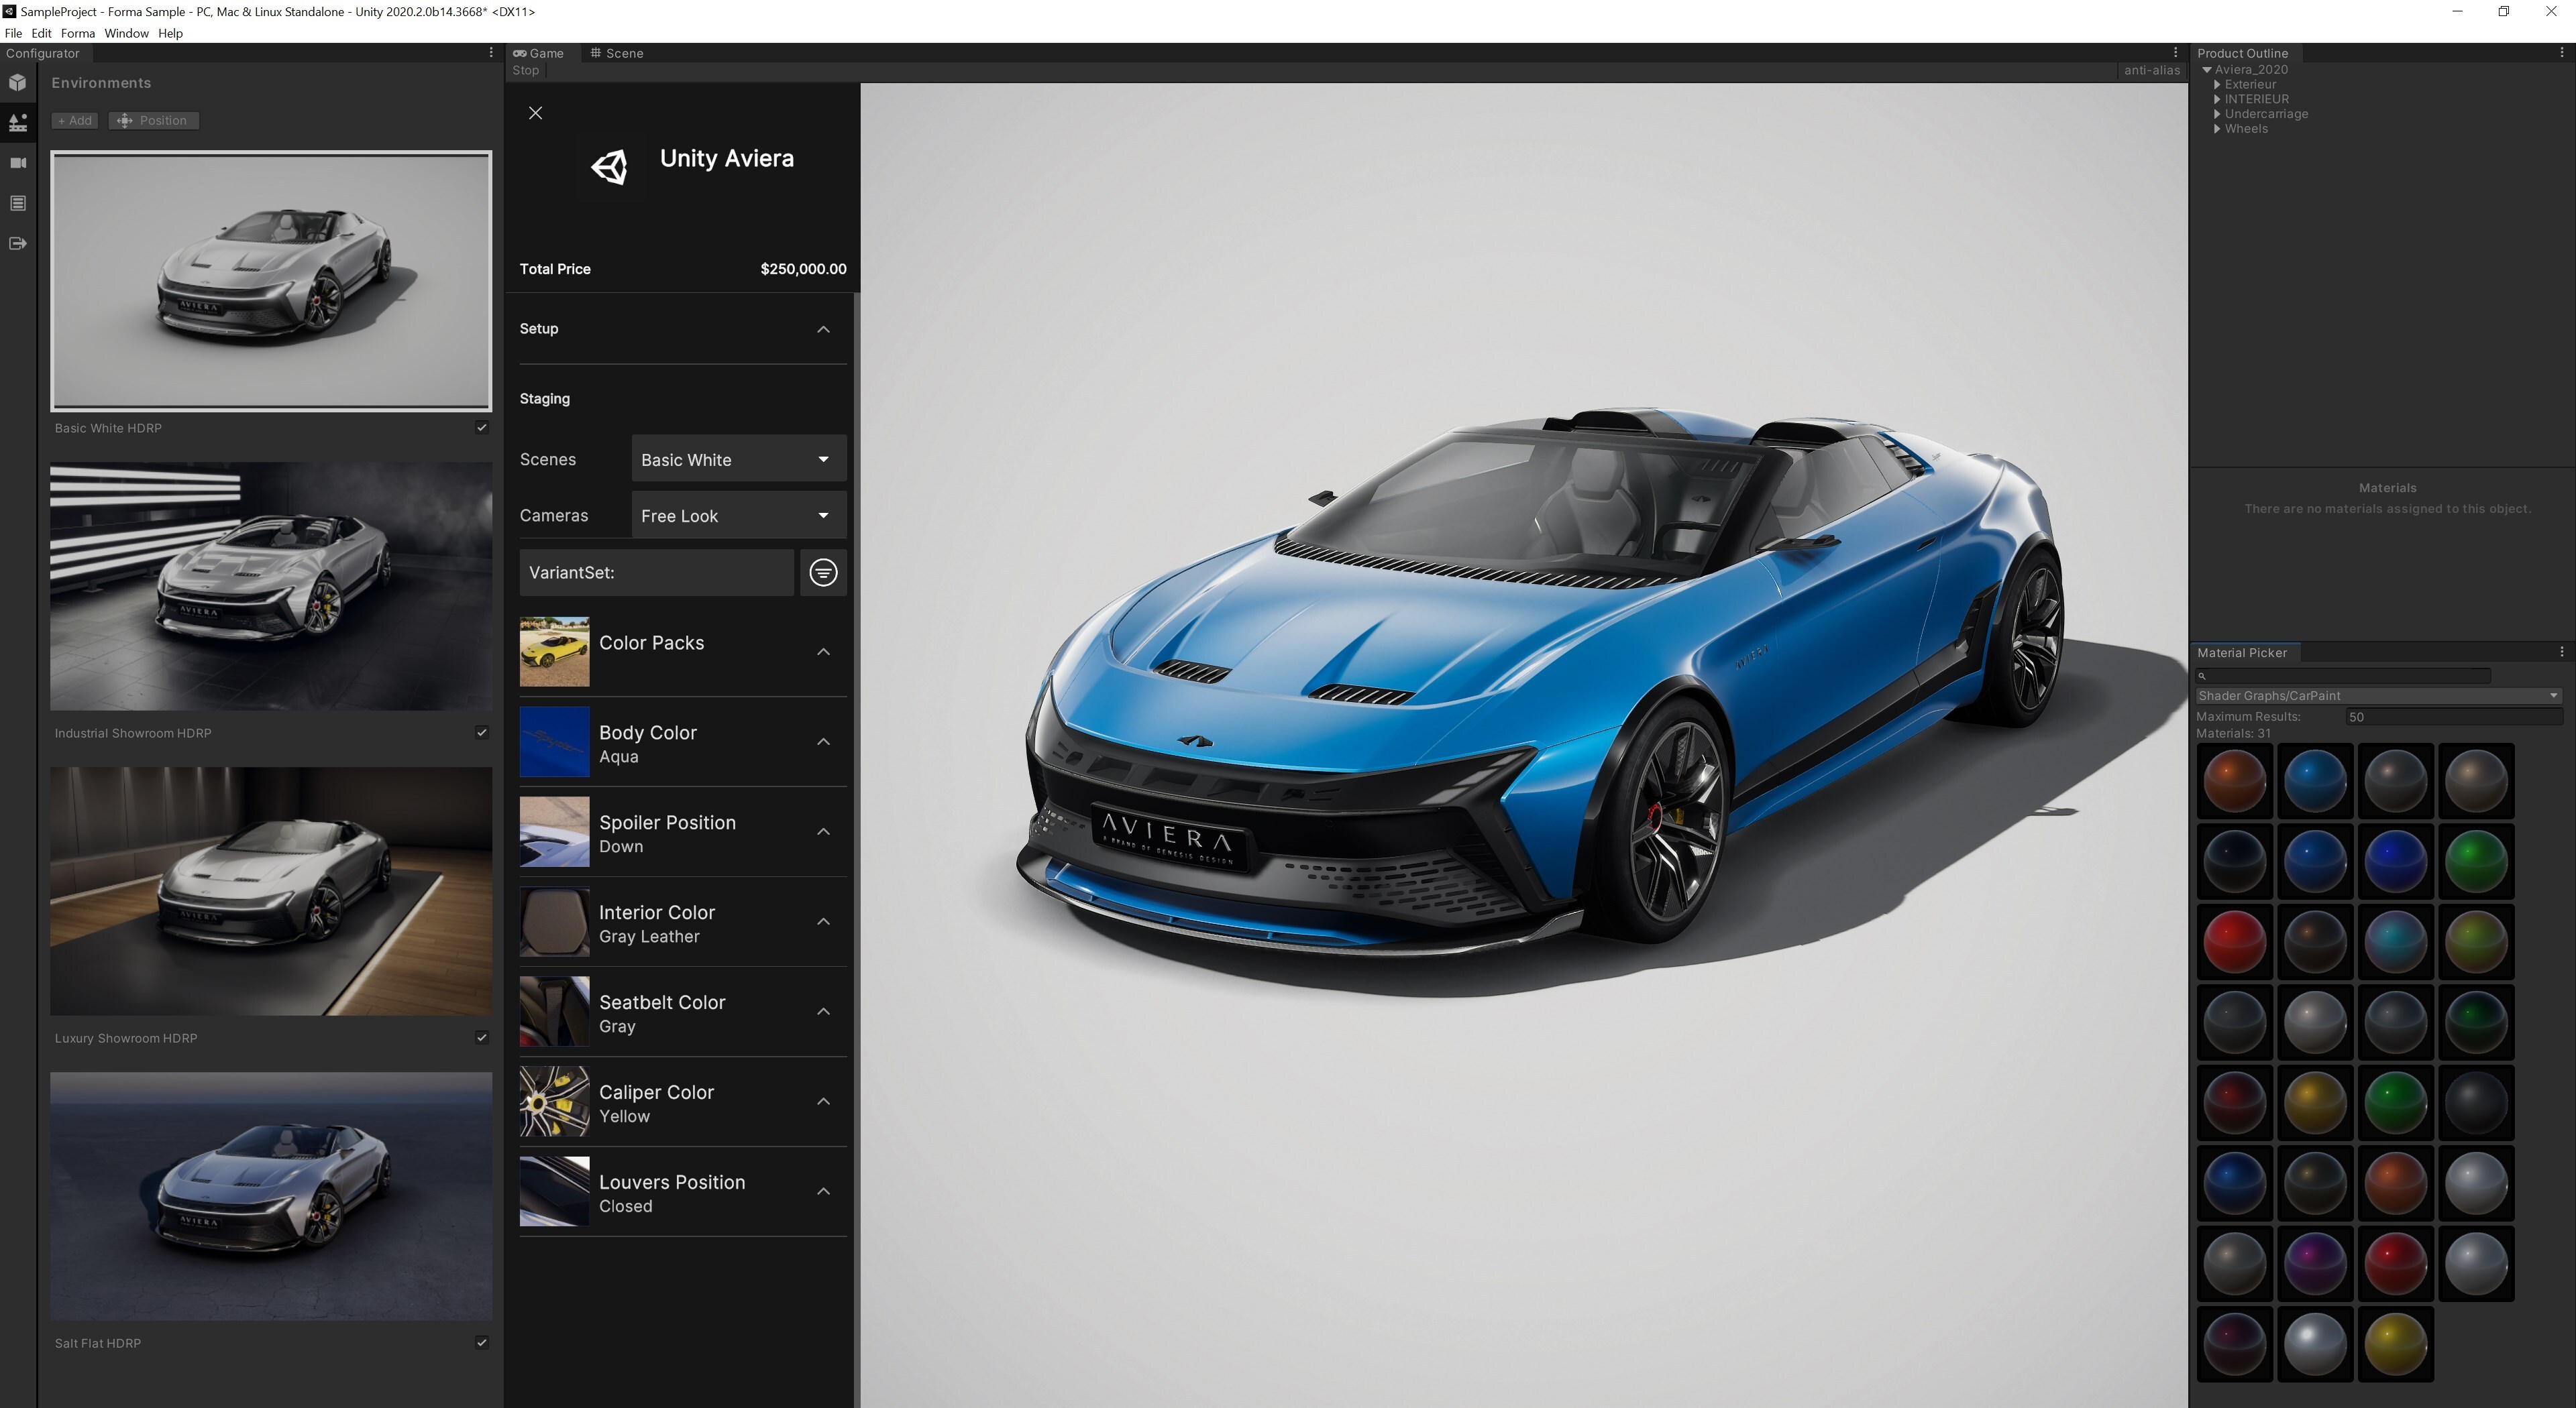Open the Cameras icon in Configurator sidebar
Image resolution: width=2576 pixels, height=1408 pixels.
coord(18,163)
